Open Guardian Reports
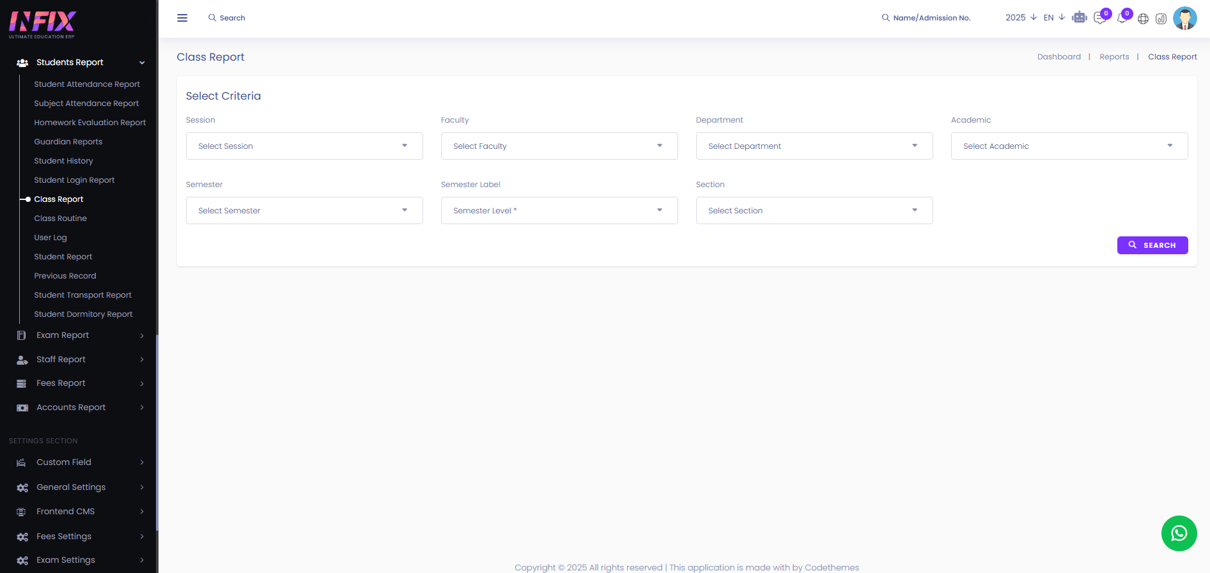The width and height of the screenshot is (1210, 573). pyautogui.click(x=68, y=142)
